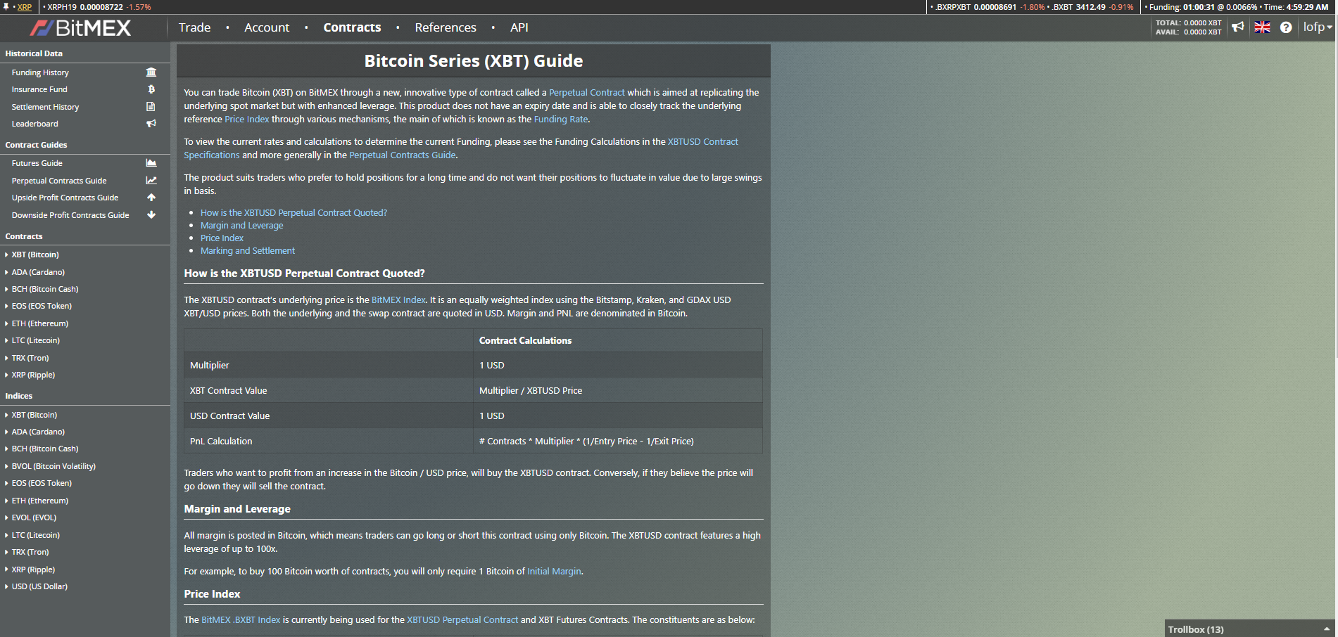Open the References menu
Viewport: 1338px width, 637px height.
pyautogui.click(x=446, y=27)
